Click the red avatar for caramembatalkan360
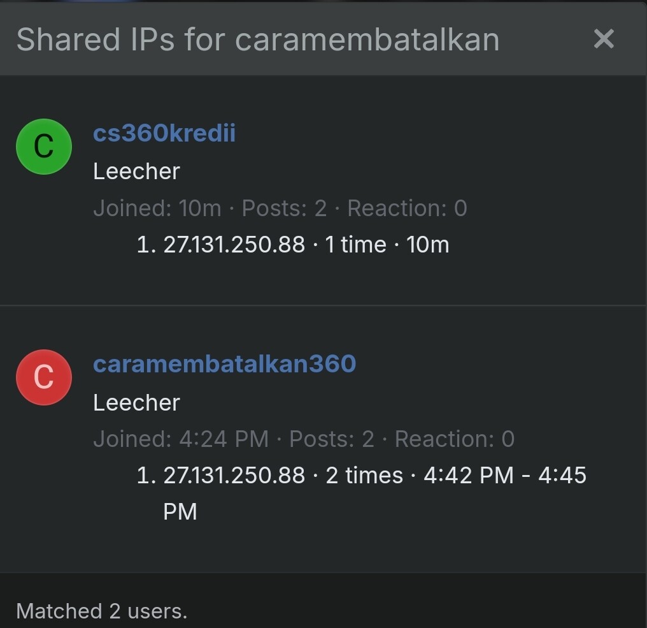 coord(43,377)
